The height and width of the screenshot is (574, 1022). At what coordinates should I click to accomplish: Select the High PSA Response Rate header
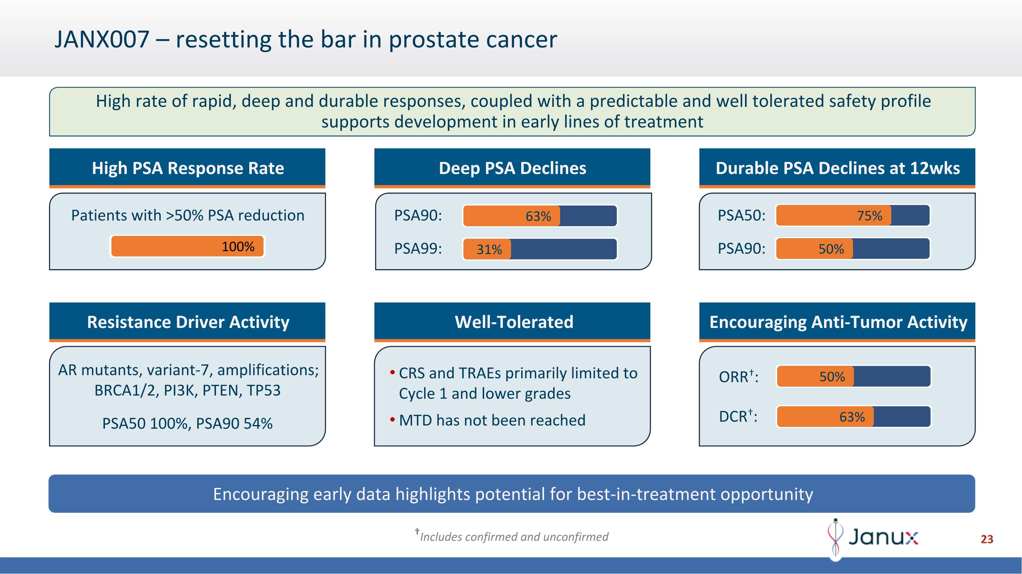click(x=187, y=168)
